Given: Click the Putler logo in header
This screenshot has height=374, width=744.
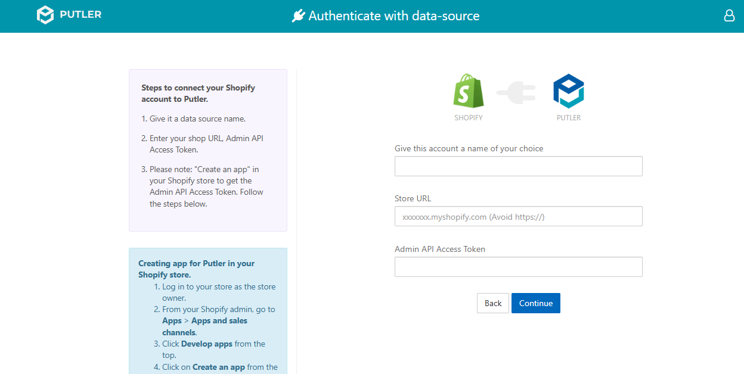Looking at the screenshot, I should (x=45, y=15).
